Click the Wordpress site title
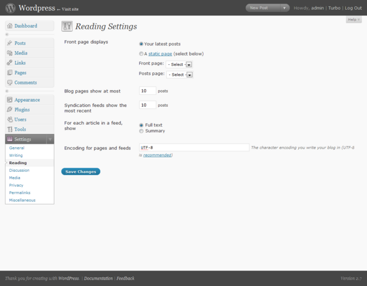 (x=37, y=7)
